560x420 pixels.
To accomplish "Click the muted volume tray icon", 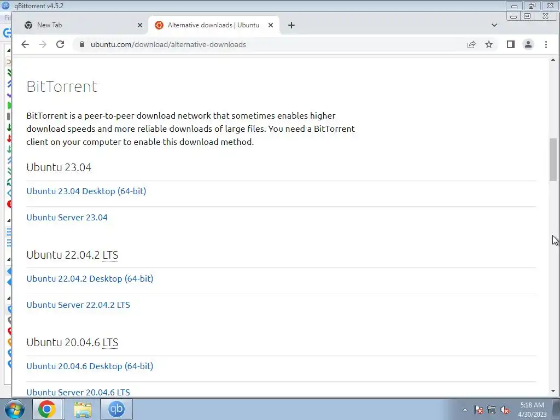I will tap(505, 410).
